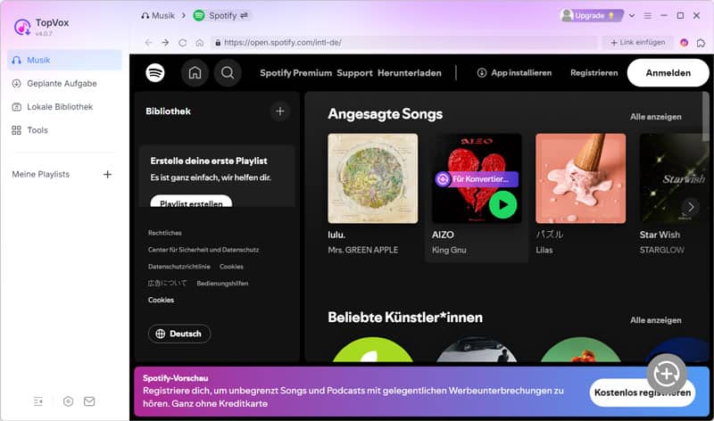
Task: Expand dropdown arrow beside Upgrade button
Action: point(632,15)
